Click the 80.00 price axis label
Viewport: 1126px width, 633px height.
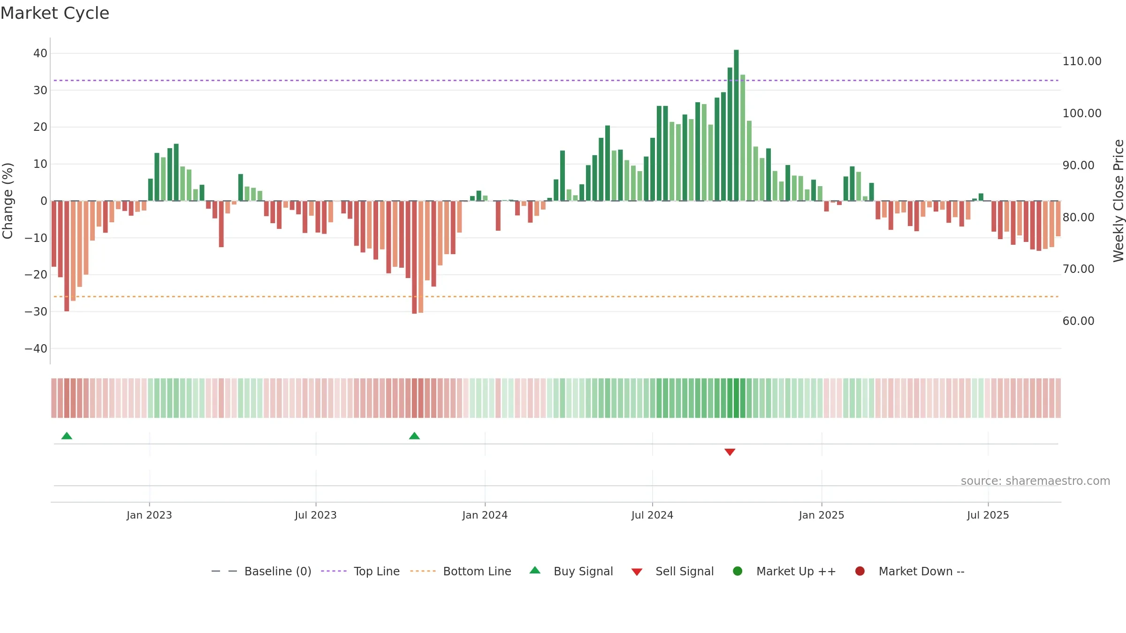(x=1078, y=218)
